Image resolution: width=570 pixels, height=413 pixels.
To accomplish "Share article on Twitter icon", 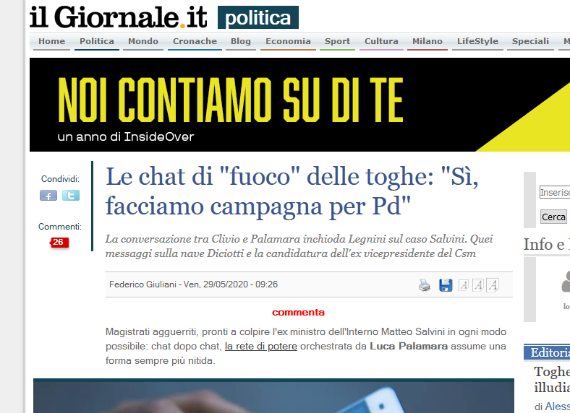I will (x=70, y=195).
